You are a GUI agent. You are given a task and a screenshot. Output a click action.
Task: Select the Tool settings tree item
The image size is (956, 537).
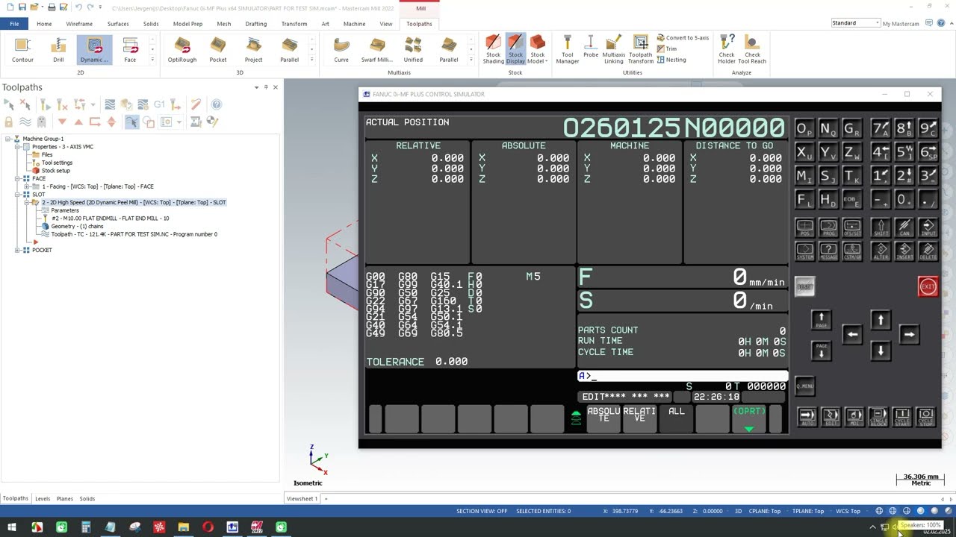pos(57,163)
